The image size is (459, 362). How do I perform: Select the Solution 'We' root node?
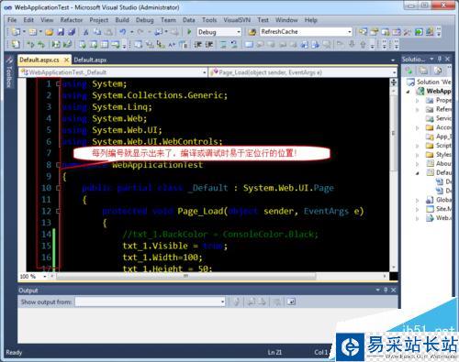429,82
